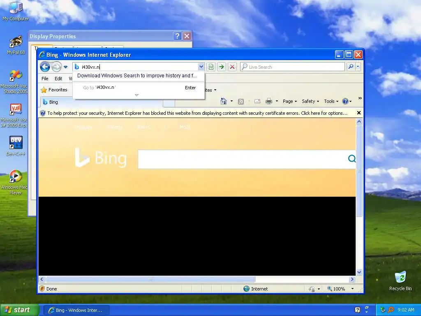Select the MyPal 68 desktop icon
This screenshot has width=421, height=316.
click(16, 45)
